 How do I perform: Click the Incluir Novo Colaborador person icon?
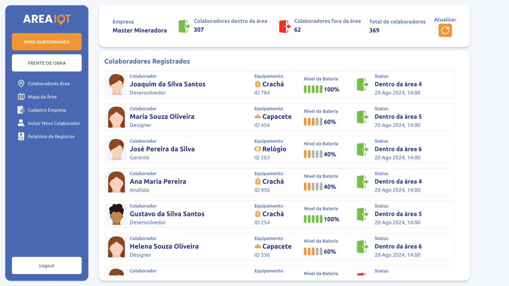point(21,123)
